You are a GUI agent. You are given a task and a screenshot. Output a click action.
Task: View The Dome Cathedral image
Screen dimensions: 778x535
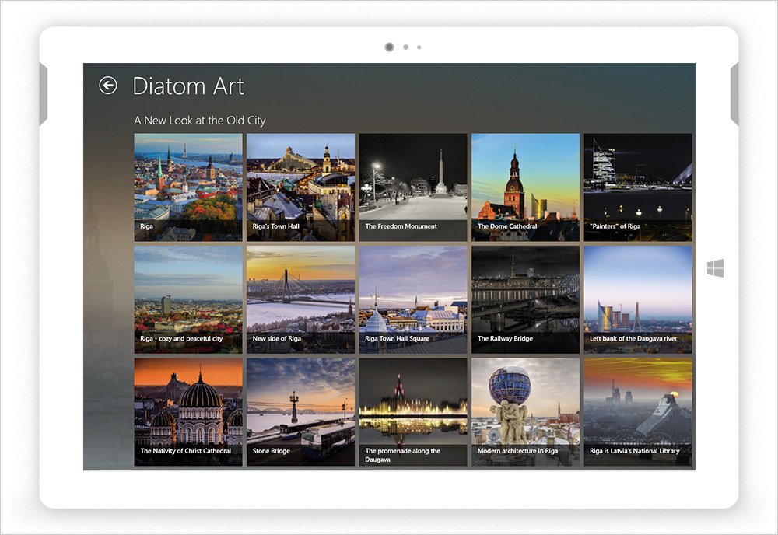point(525,187)
